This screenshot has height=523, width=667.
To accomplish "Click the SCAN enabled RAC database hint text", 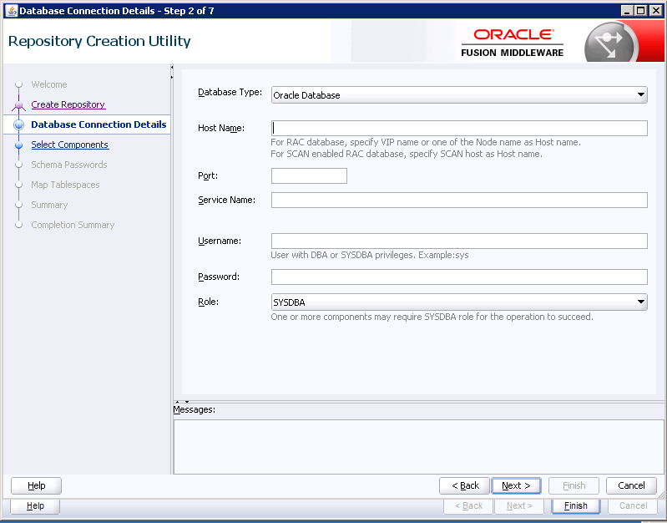I will tap(407, 154).
